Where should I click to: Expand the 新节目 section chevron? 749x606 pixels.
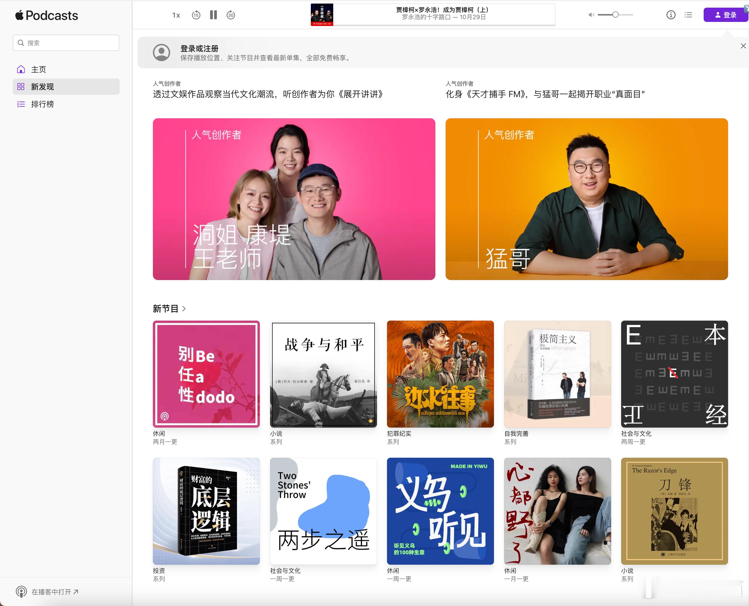point(184,309)
